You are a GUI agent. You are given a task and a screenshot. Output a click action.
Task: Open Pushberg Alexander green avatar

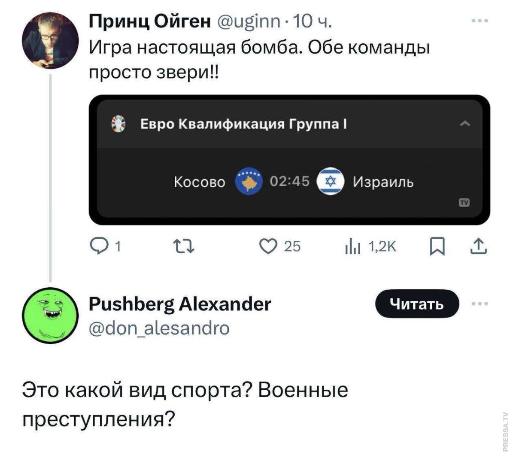[x=50, y=315]
